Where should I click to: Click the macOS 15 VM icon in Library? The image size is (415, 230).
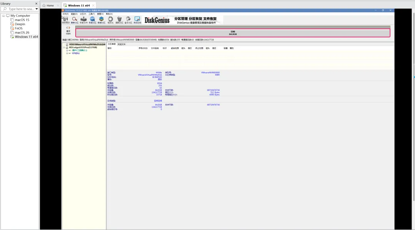pos(12,20)
